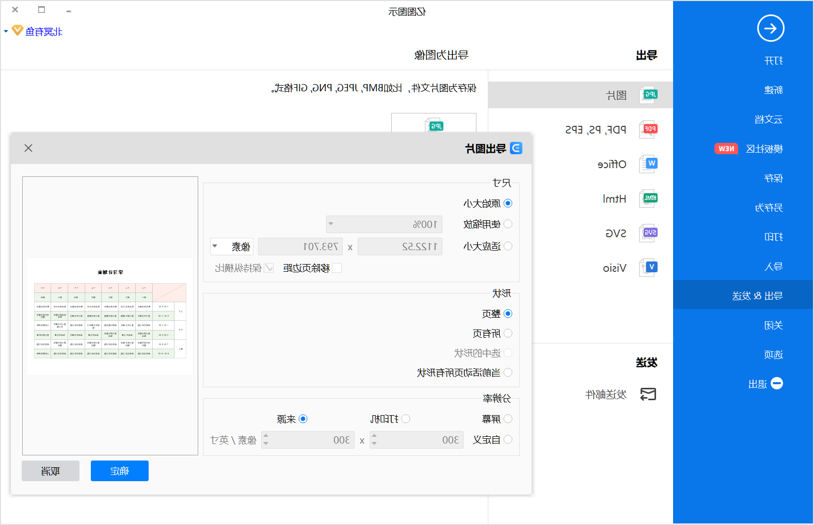
Task: Select the 来源 resolution radio button
Action: click(303, 419)
